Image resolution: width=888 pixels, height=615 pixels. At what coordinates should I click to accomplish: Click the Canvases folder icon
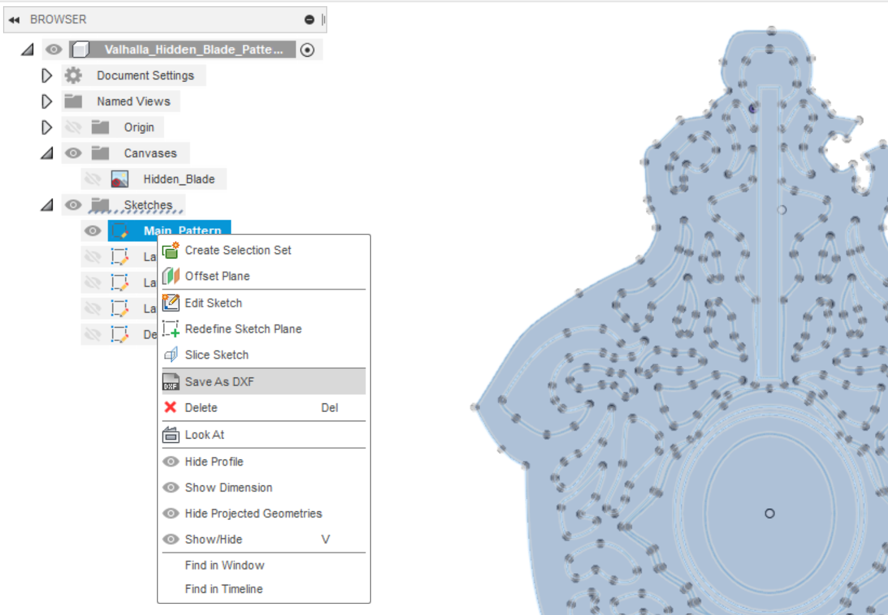point(100,153)
